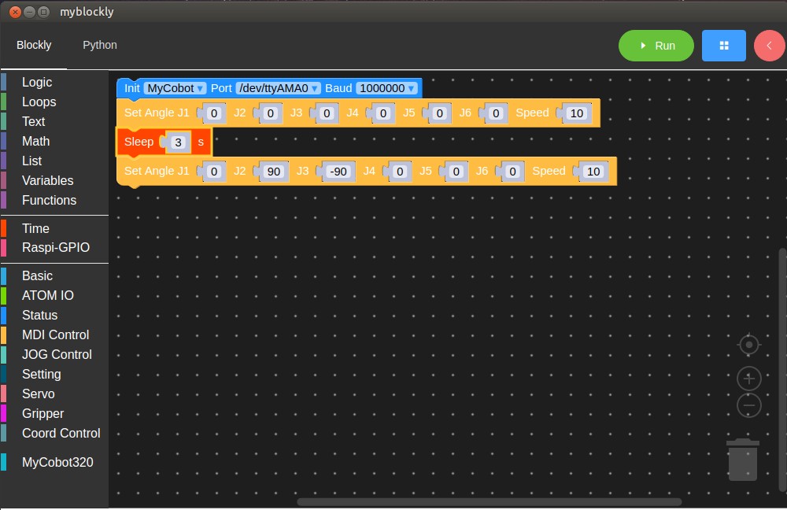787x510 pixels.
Task: Click the blue grid icon button
Action: 724,46
